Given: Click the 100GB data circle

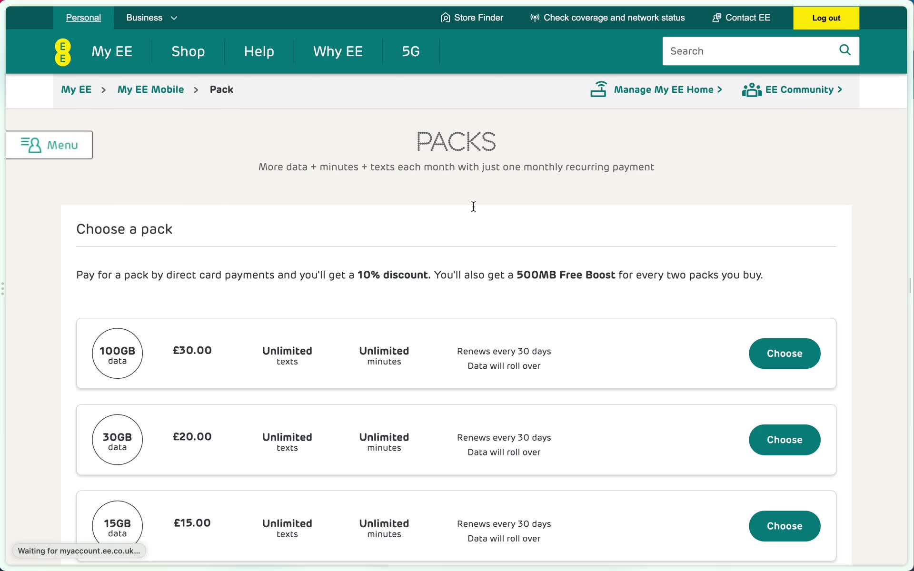Looking at the screenshot, I should pyautogui.click(x=117, y=354).
